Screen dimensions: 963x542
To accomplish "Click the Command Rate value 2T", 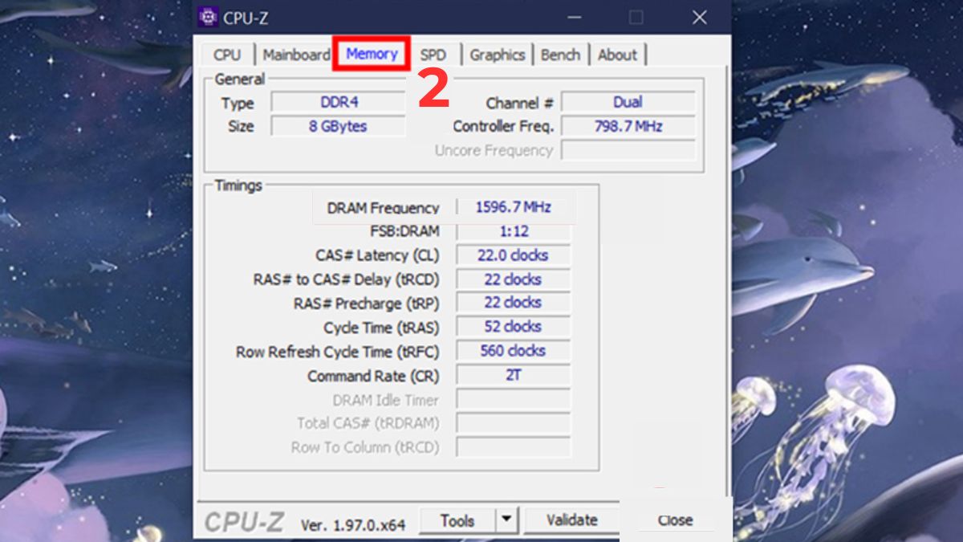I will click(514, 375).
